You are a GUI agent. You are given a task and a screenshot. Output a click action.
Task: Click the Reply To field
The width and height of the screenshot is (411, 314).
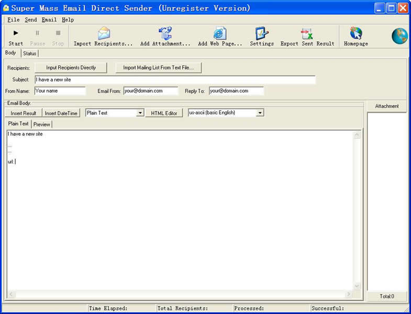pyautogui.click(x=236, y=91)
